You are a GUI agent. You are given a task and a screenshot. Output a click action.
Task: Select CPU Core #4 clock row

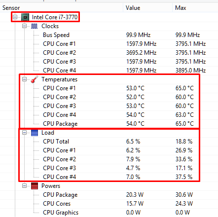pyautogui.click(x=109, y=71)
